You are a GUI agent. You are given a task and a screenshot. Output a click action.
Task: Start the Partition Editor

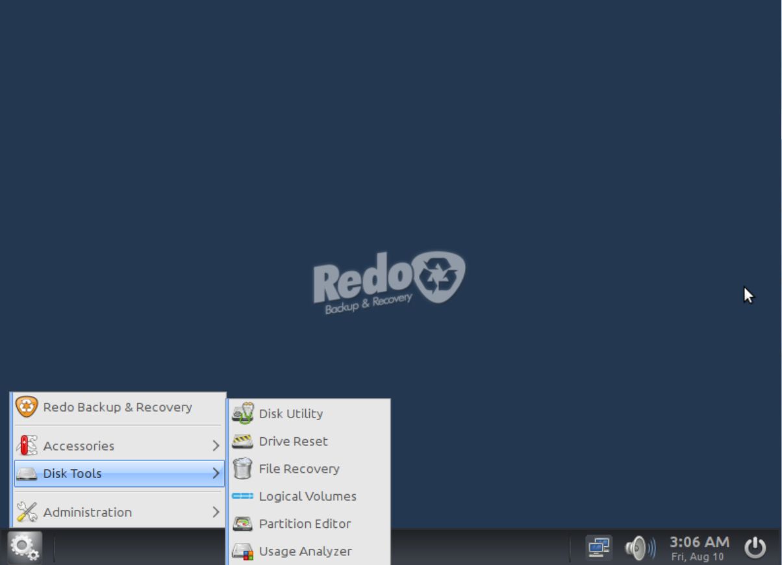coord(309,523)
